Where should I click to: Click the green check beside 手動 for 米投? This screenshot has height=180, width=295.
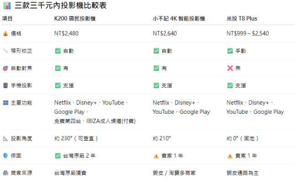230,51
